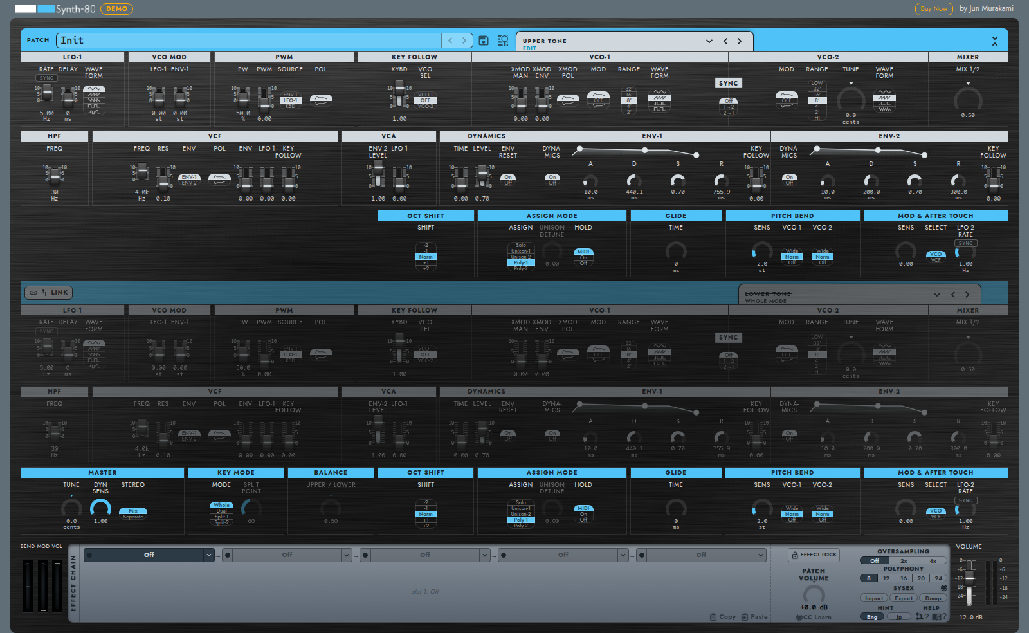Toggle Upper DYNAMICS Env Reset On/Off switch
1029x633 pixels.
tap(508, 179)
